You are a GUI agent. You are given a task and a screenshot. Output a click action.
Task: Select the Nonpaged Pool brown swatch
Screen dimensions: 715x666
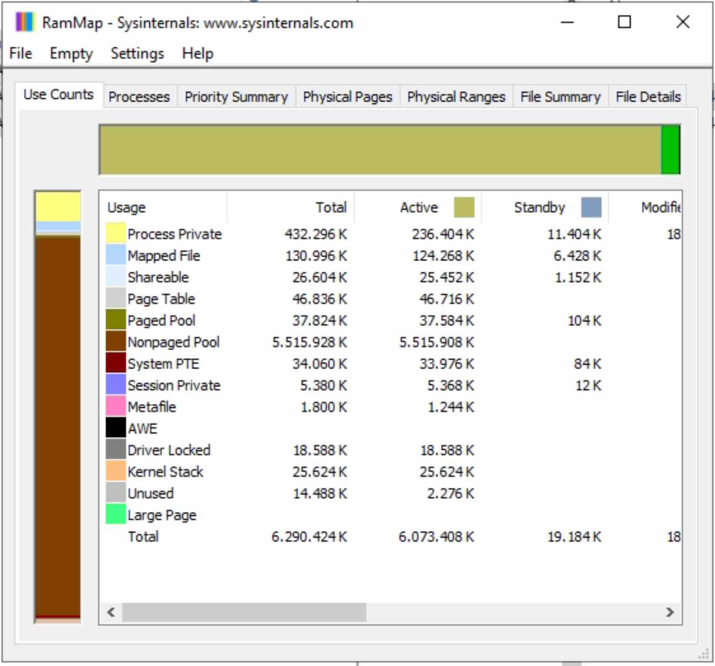(x=116, y=342)
